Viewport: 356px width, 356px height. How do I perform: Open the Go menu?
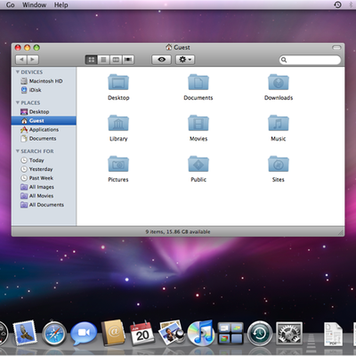11,4
